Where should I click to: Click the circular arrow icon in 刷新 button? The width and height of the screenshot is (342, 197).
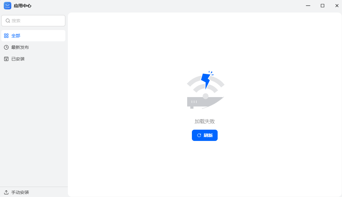(x=199, y=135)
